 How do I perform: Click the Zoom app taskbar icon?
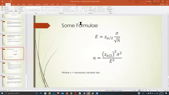click(x=97, y=93)
